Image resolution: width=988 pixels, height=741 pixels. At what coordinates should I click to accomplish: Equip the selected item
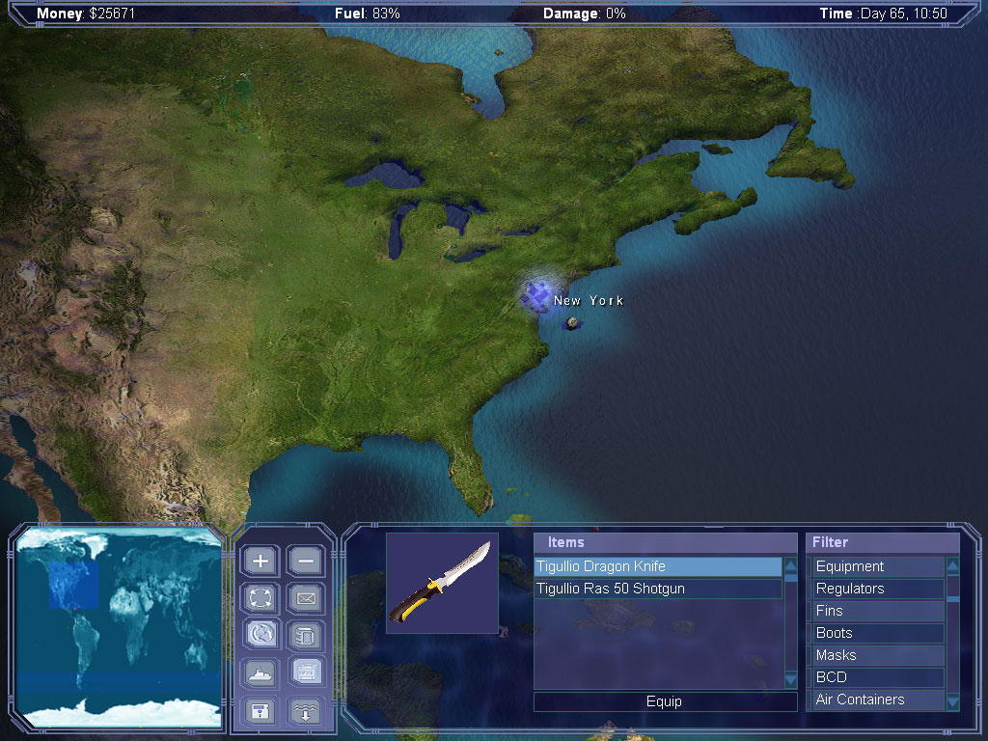point(665,701)
